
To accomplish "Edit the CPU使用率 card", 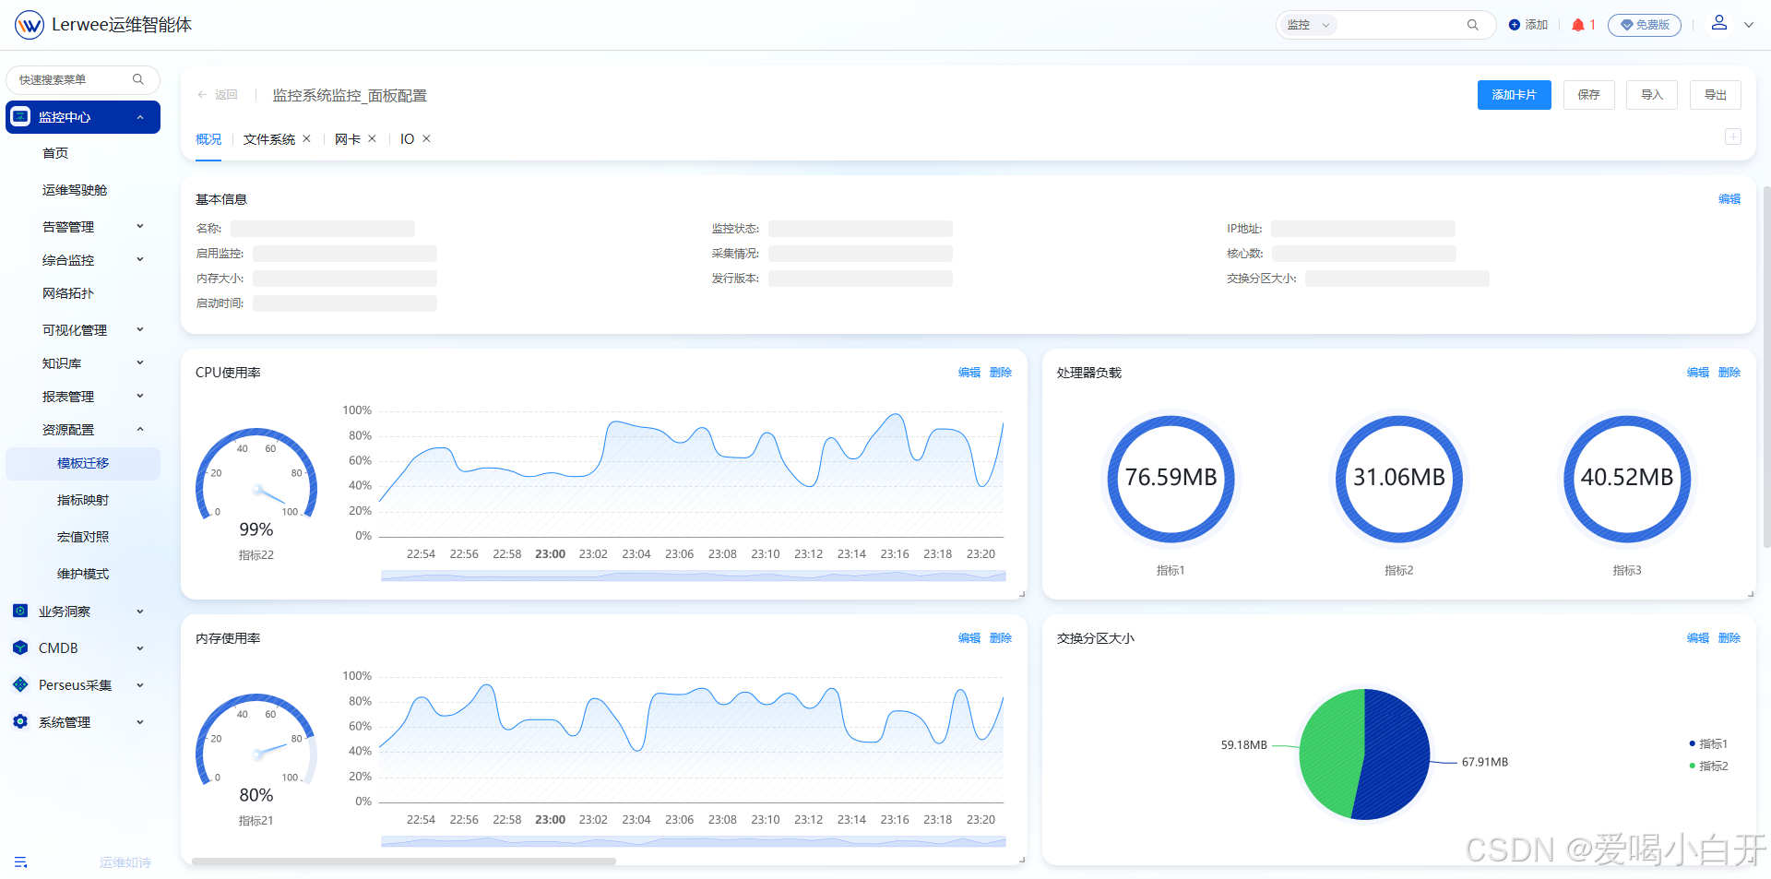I will coord(969,373).
